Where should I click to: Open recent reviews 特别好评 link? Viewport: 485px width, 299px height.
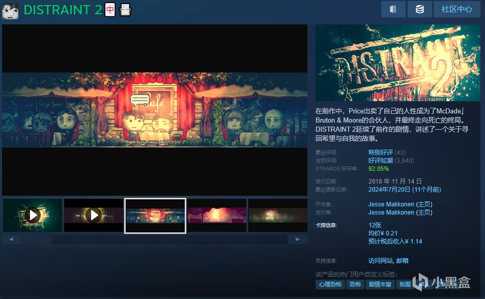(381, 153)
